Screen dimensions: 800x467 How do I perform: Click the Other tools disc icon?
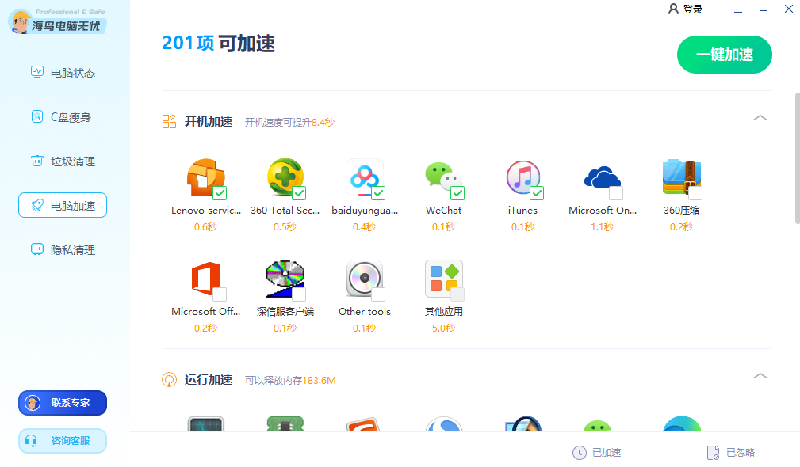click(x=364, y=279)
